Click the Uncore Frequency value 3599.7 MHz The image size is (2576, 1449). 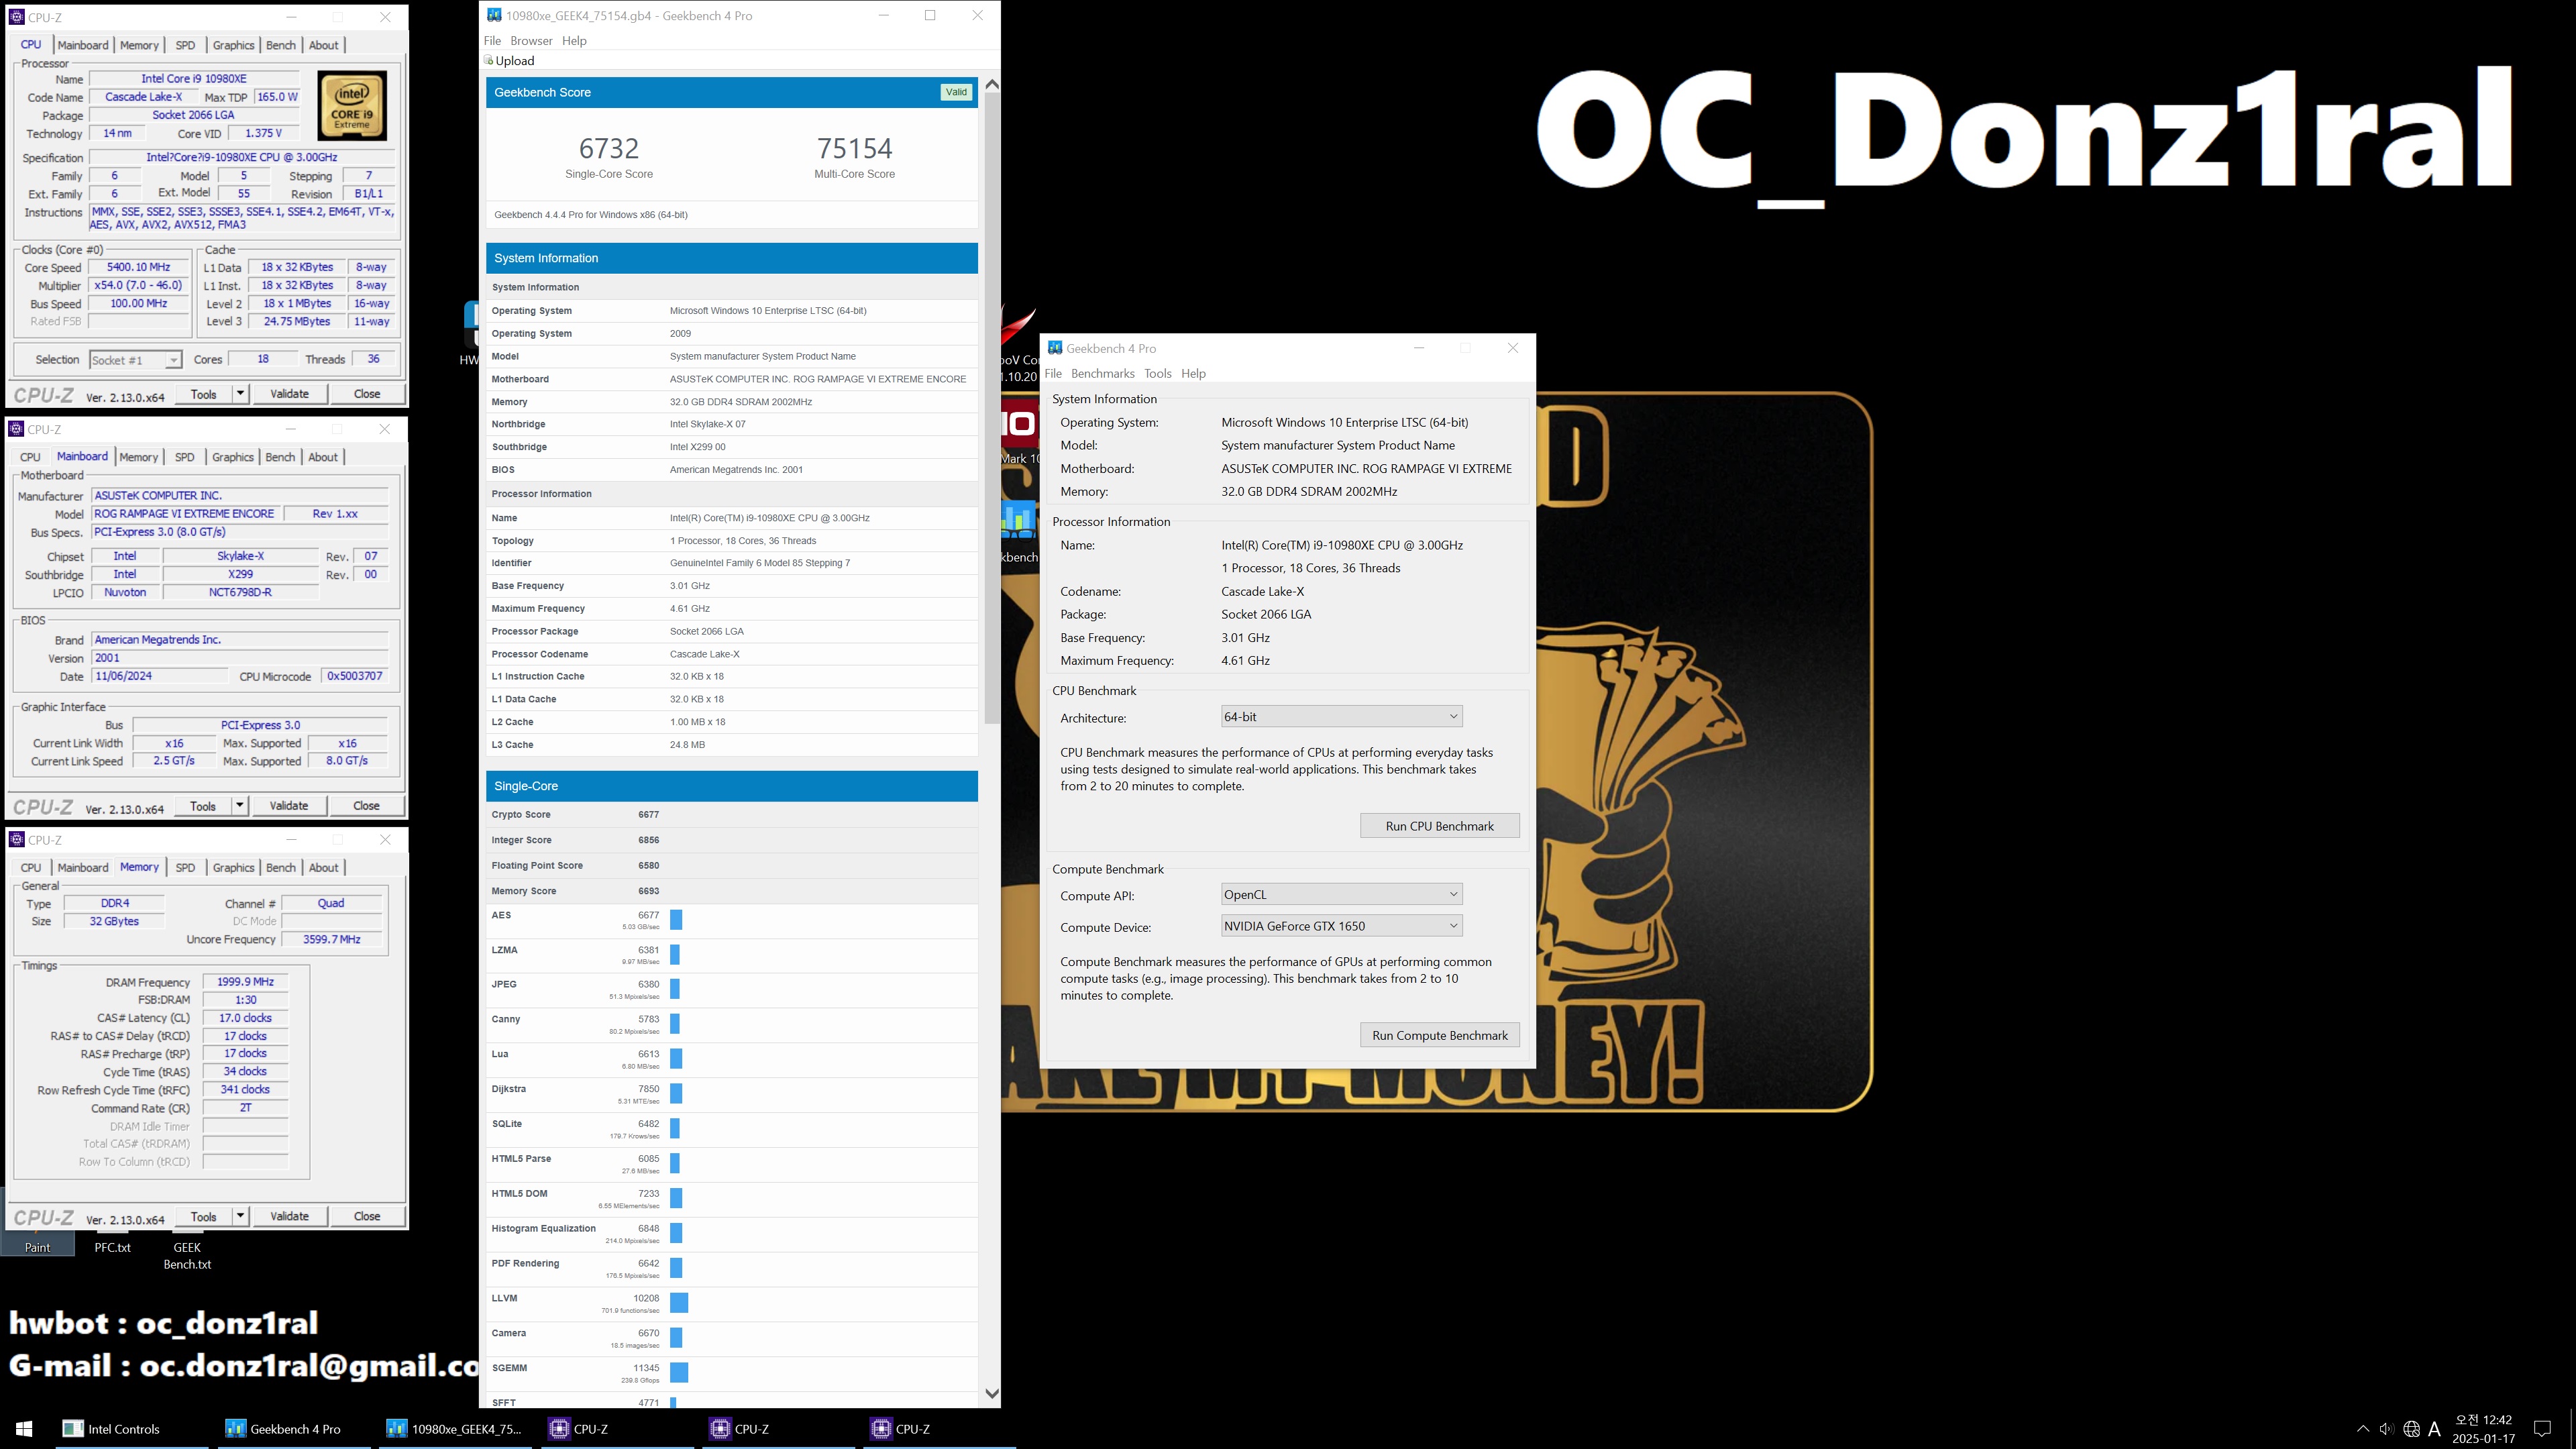tap(331, 939)
